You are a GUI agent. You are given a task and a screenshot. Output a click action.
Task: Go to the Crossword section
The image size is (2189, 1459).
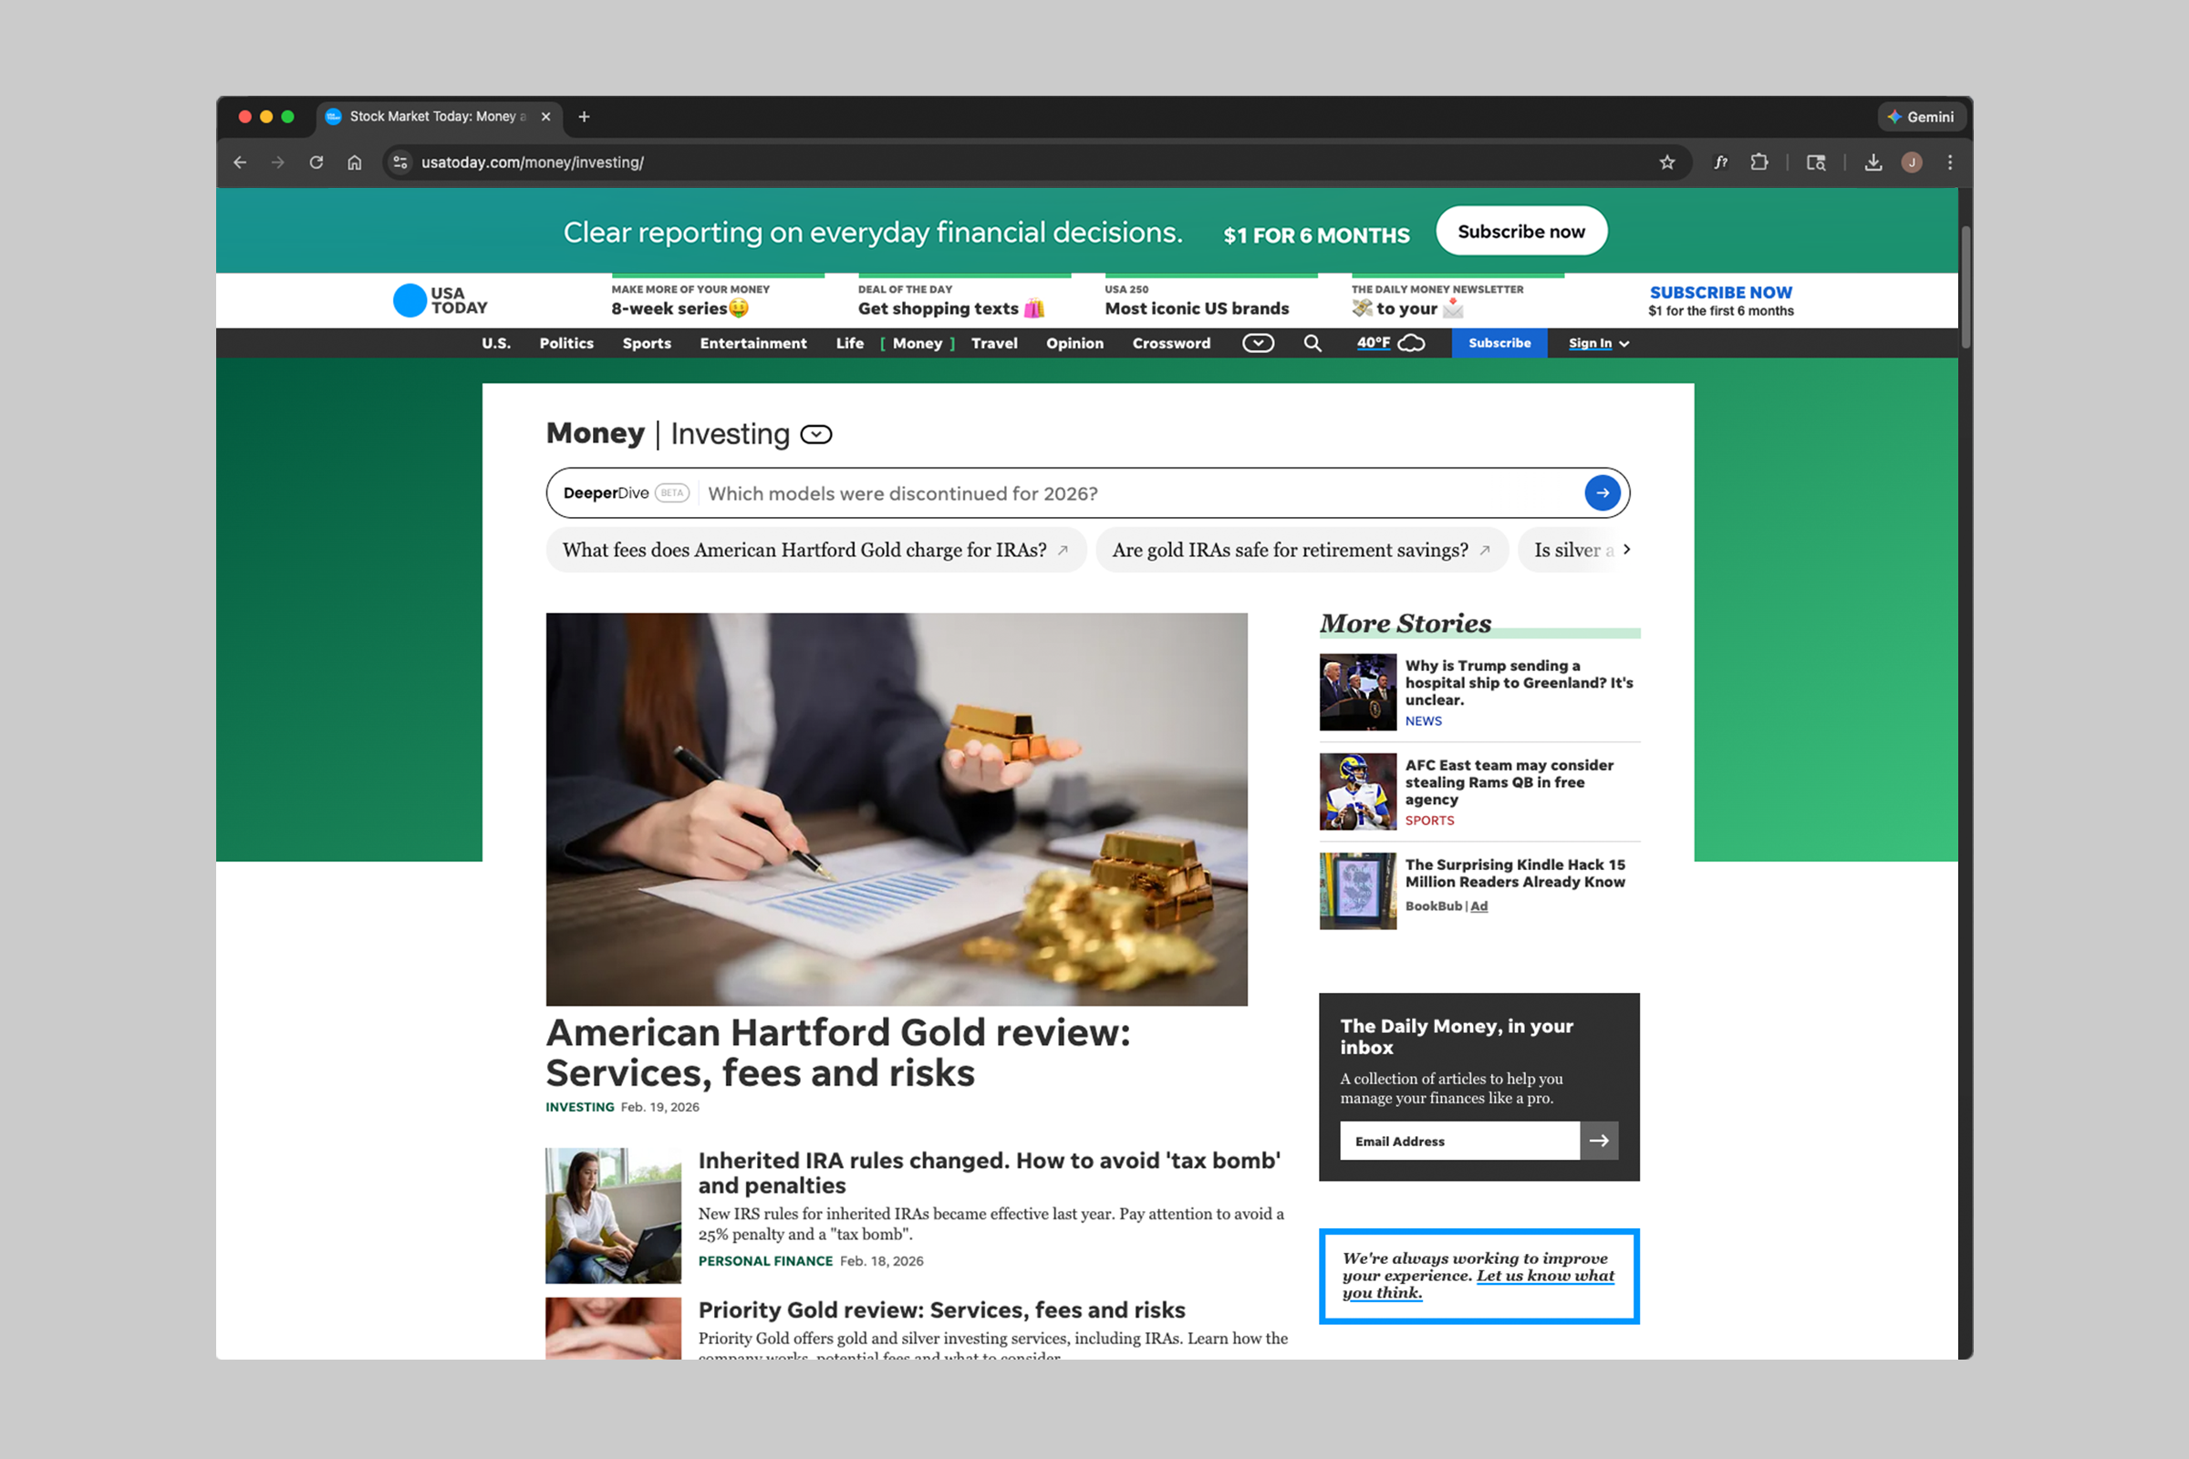pos(1171,344)
